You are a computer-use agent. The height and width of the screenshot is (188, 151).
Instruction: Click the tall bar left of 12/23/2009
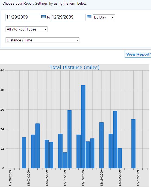(x=115, y=140)
